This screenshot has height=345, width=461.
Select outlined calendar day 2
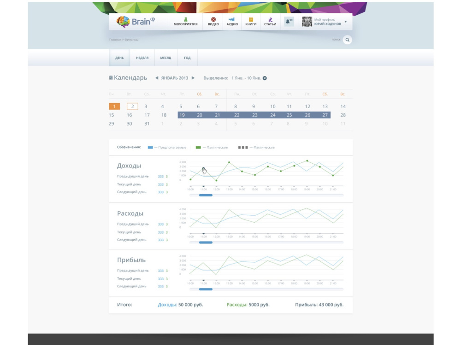click(132, 106)
